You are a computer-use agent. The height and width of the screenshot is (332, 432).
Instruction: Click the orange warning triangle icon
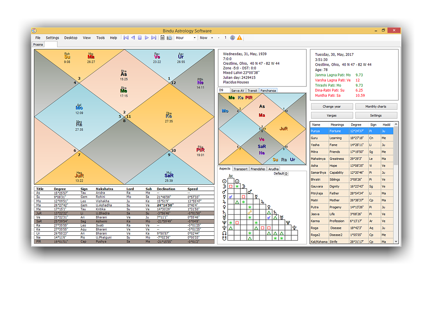click(240, 38)
